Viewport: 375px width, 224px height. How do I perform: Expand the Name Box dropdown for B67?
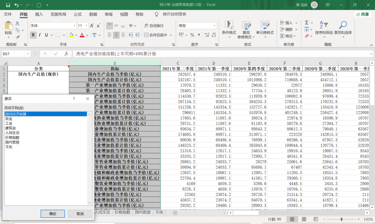[x=28, y=54]
